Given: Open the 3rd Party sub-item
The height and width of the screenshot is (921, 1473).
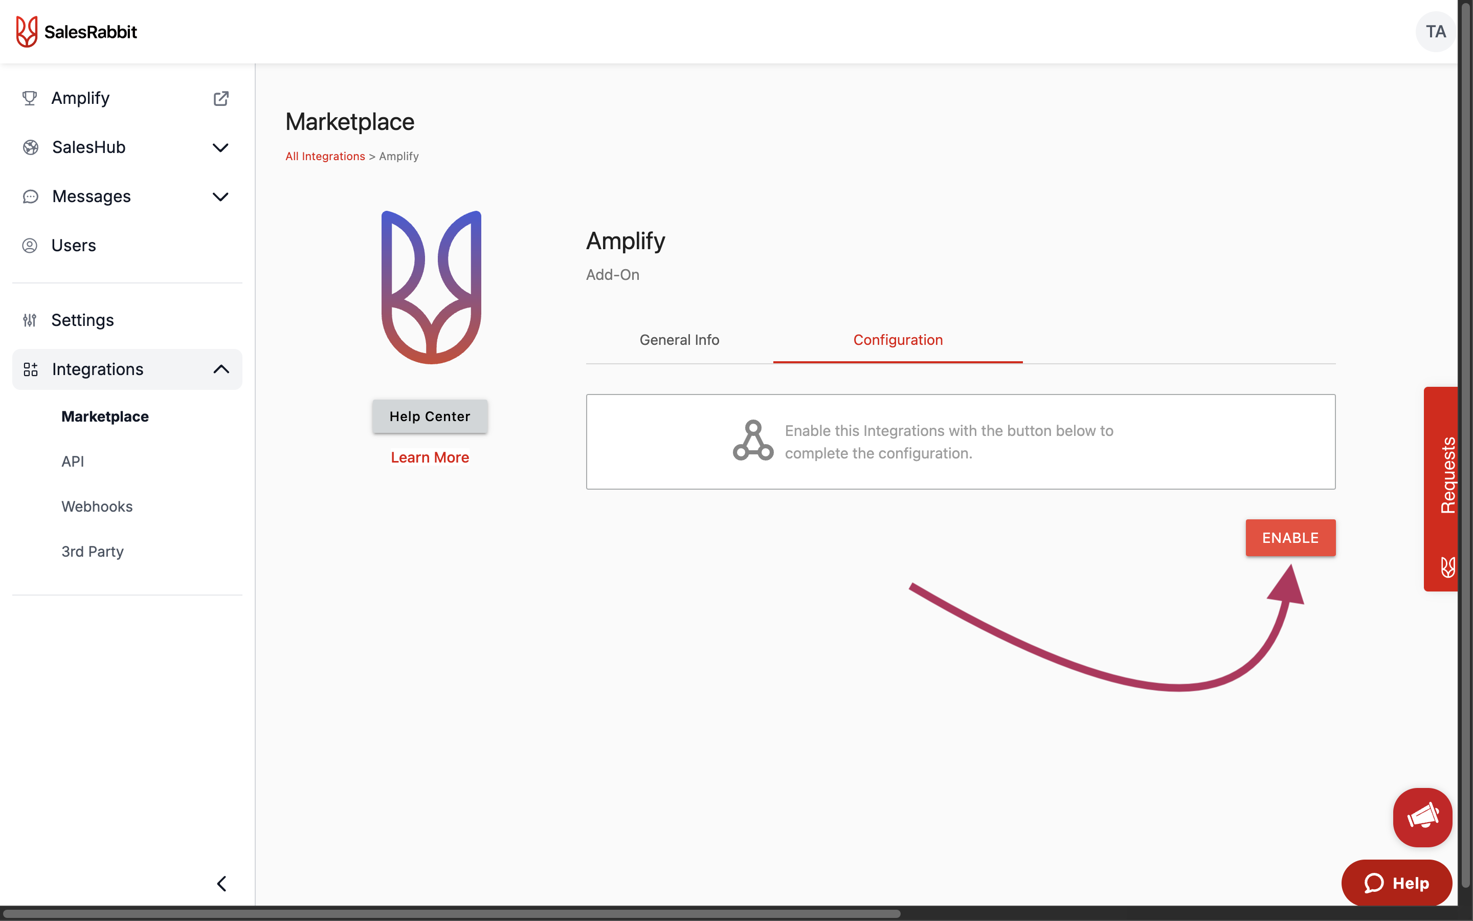Looking at the screenshot, I should [93, 552].
